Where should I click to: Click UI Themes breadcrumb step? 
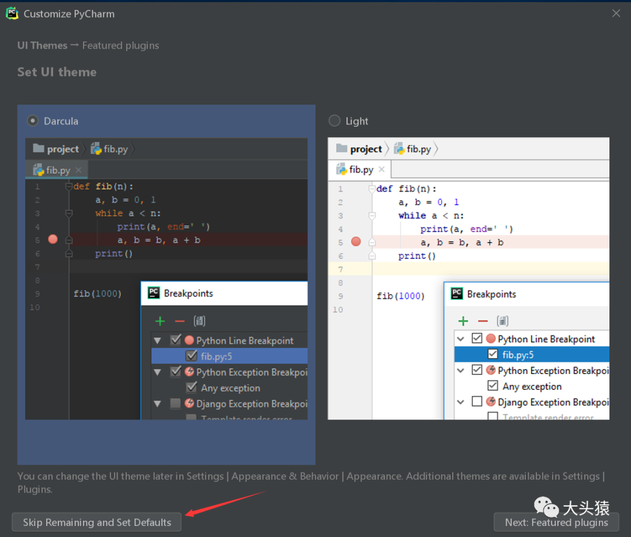point(42,46)
